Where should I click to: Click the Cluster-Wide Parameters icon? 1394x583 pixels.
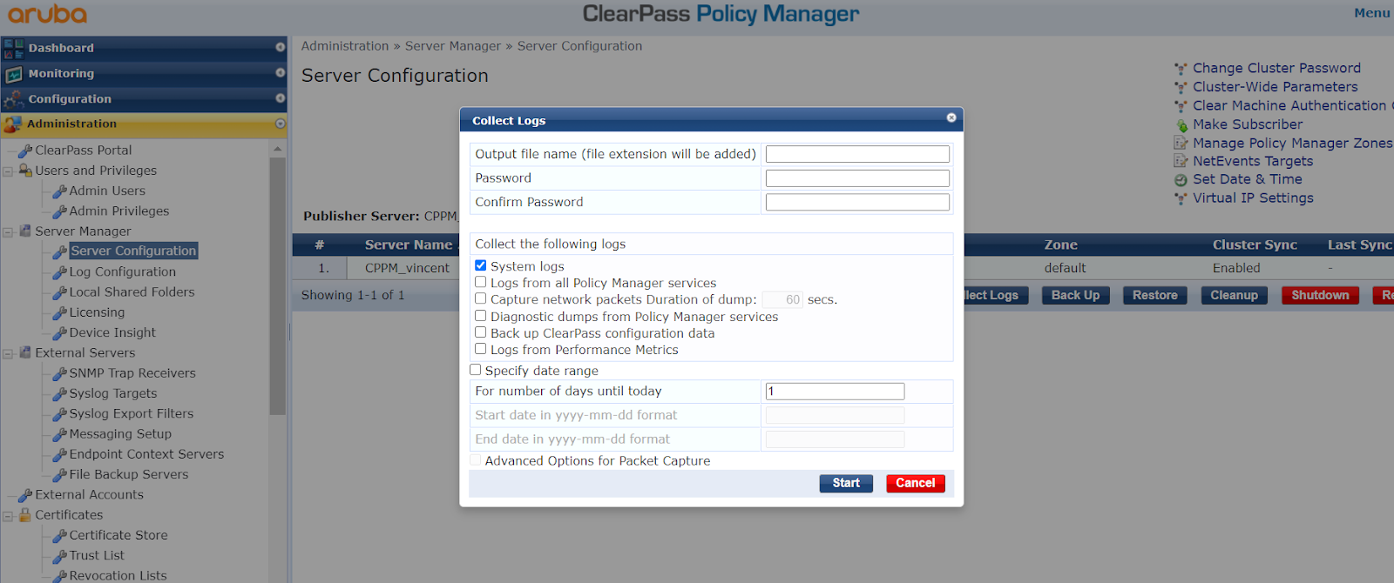pyautogui.click(x=1181, y=87)
